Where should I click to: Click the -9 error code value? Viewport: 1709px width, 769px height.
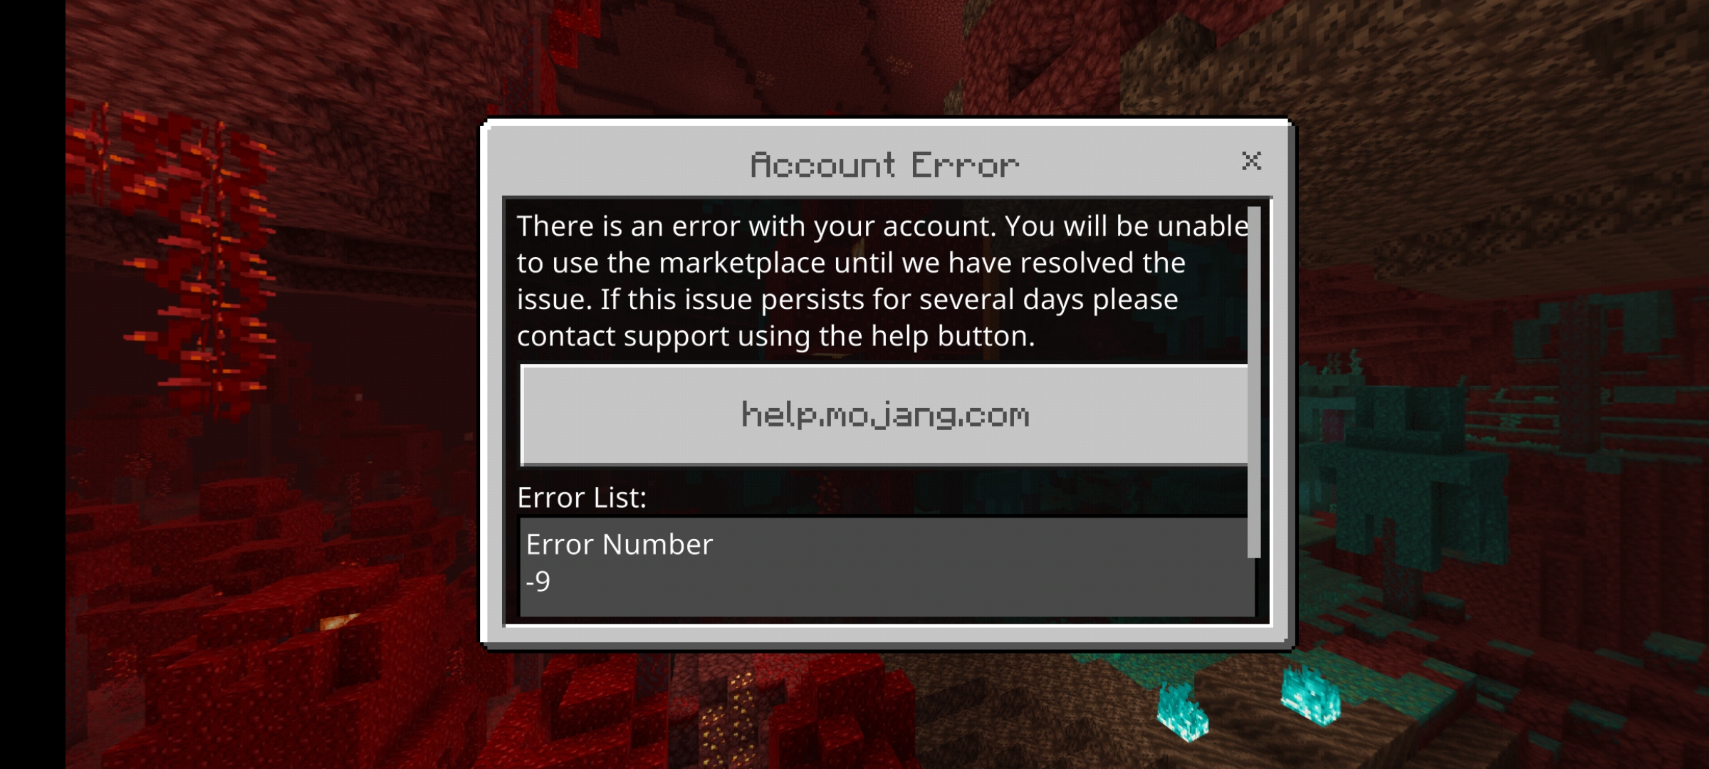click(x=538, y=582)
